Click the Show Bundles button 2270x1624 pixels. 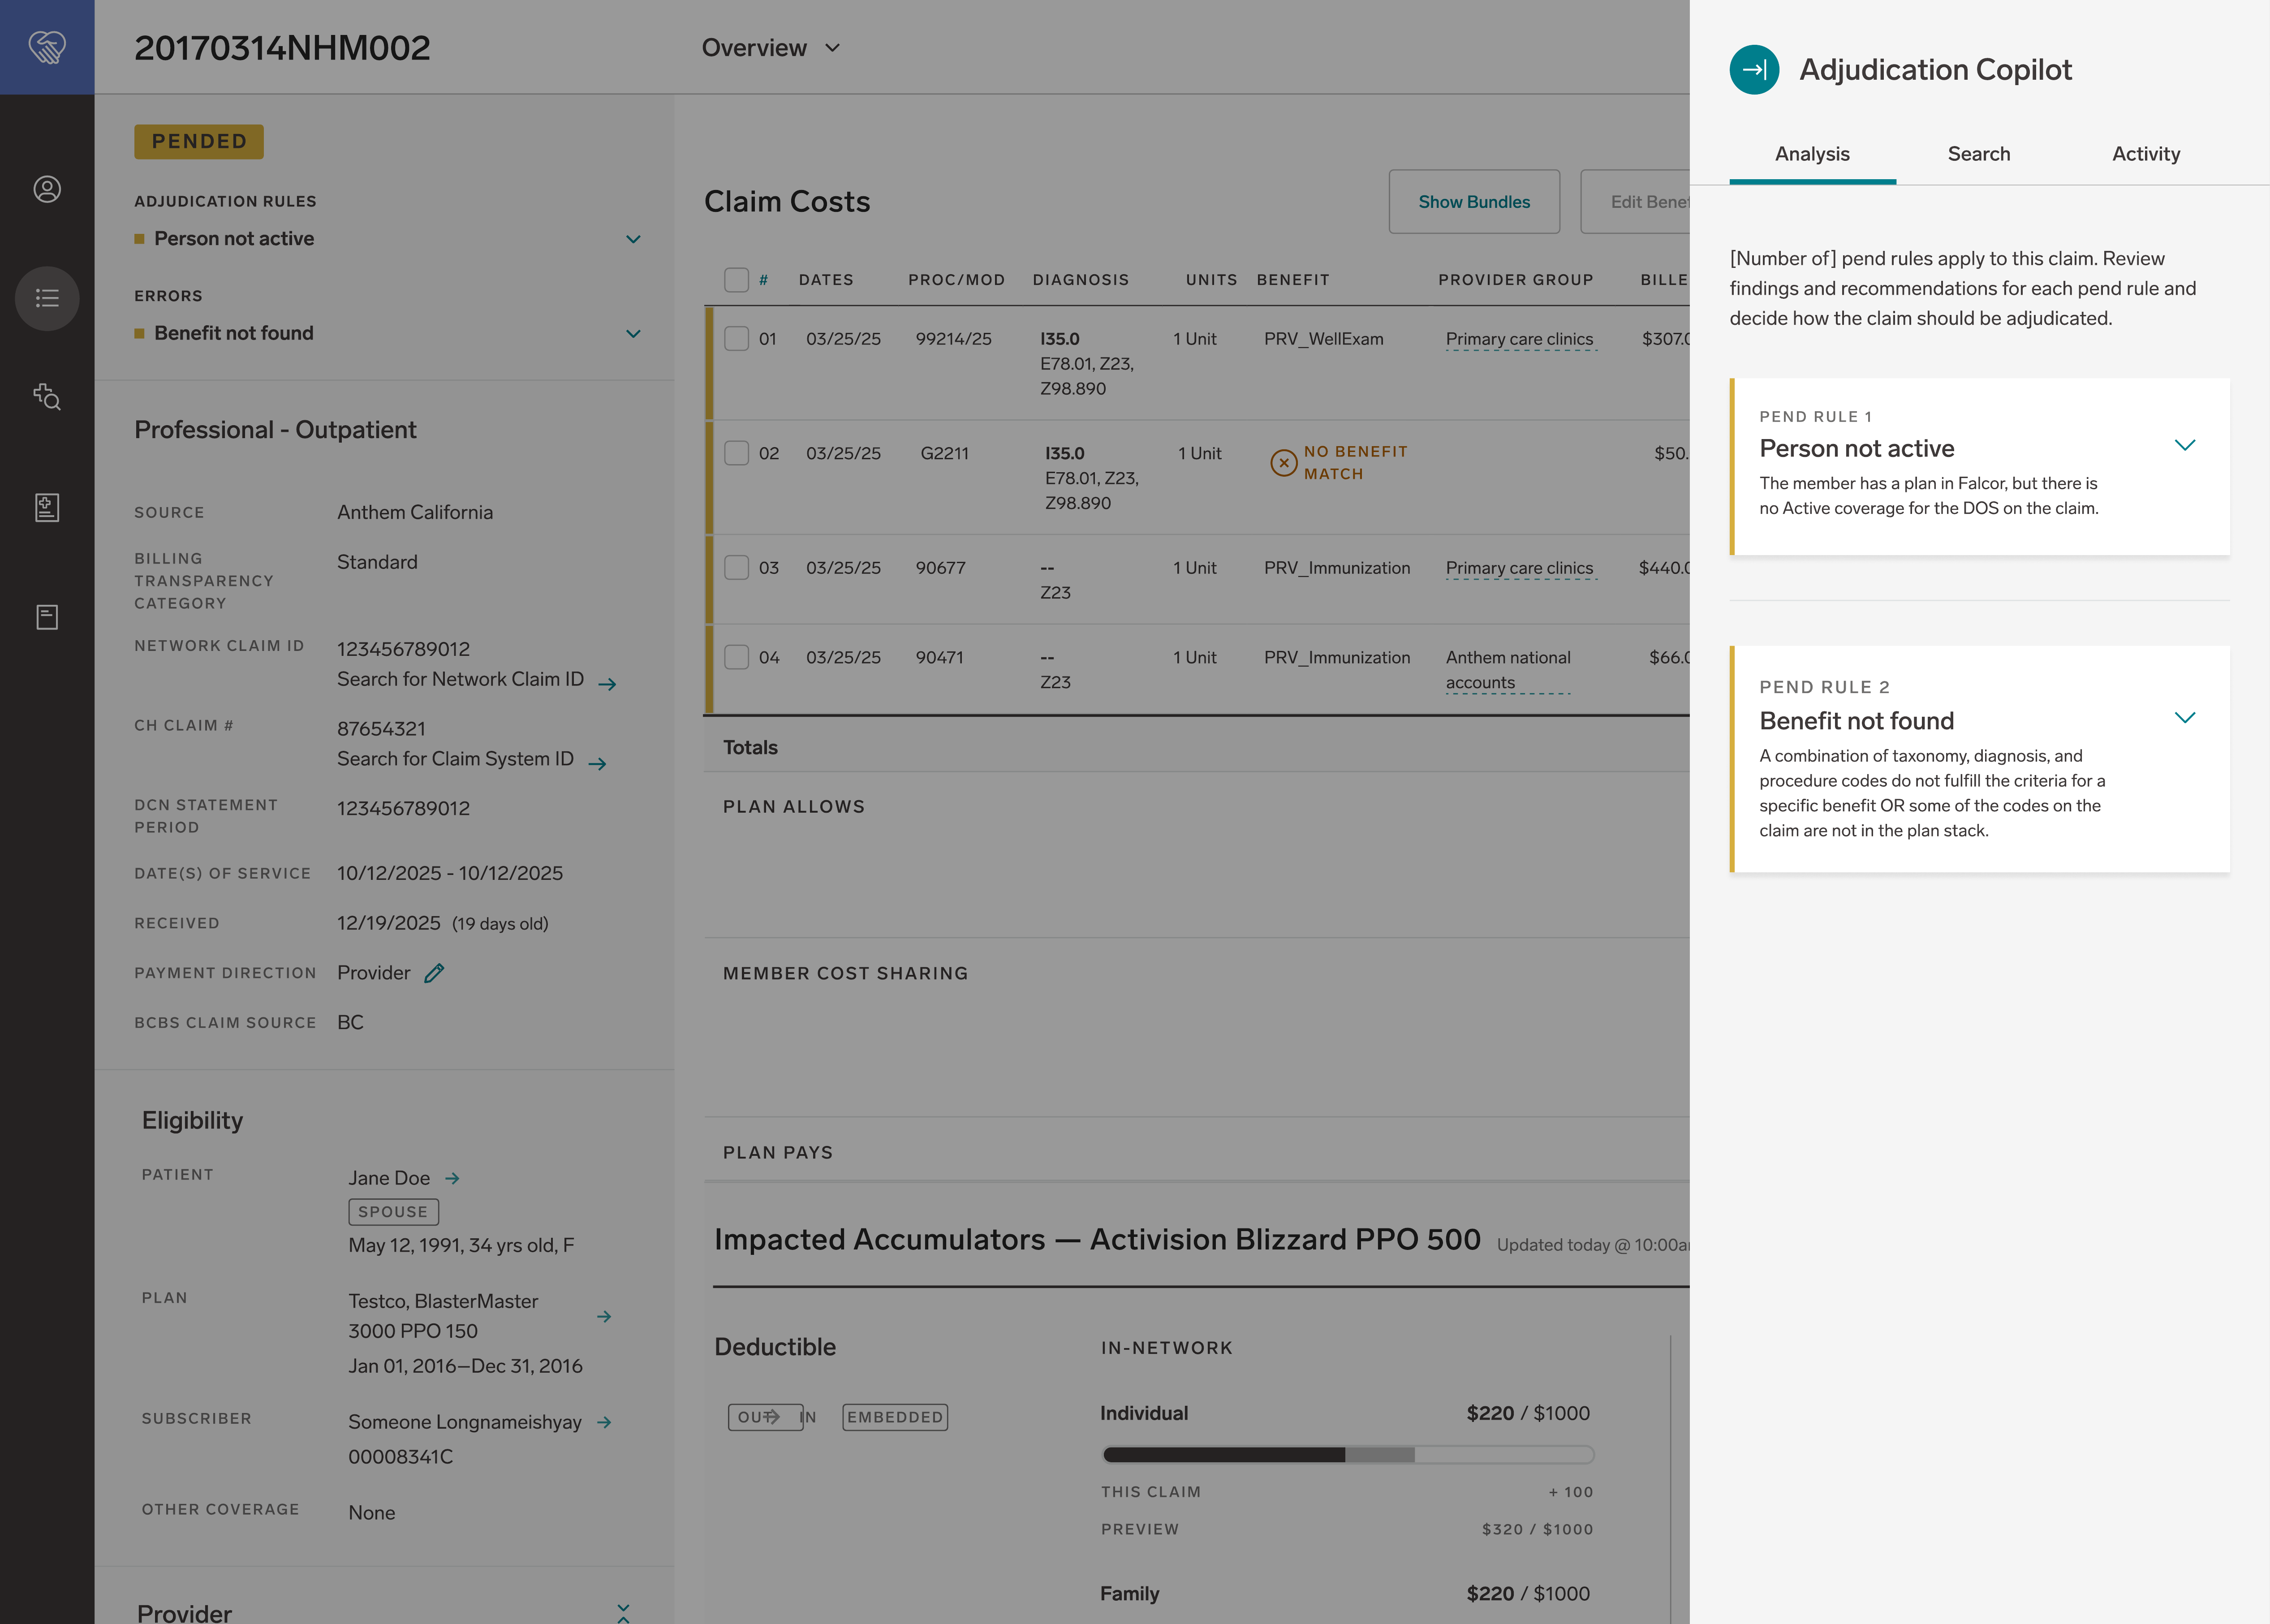click(x=1474, y=202)
